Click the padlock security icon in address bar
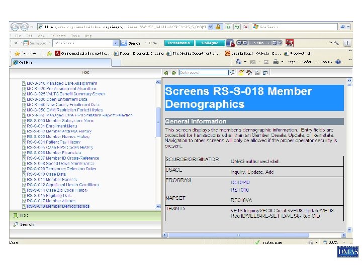Screen dimensions: 362x271 (218, 27)
